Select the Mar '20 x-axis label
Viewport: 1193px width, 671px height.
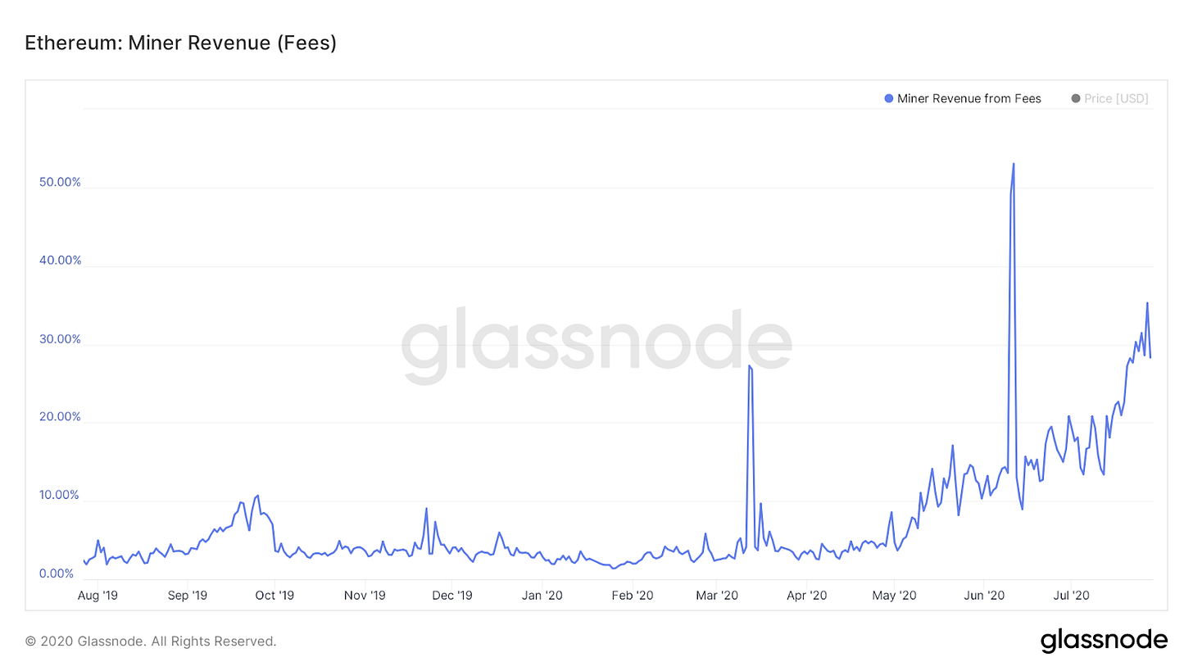718,596
